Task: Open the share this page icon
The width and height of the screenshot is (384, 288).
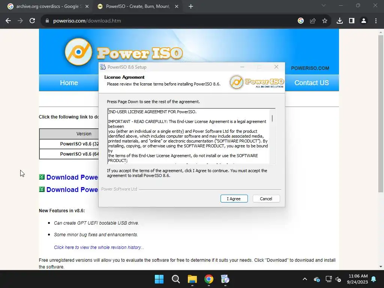Action: 313,21
